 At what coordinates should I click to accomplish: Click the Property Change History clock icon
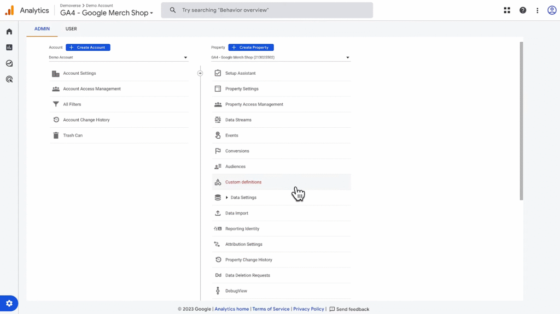[218, 260]
